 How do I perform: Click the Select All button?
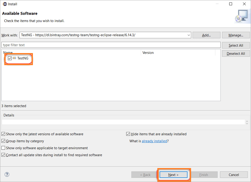click(236, 45)
